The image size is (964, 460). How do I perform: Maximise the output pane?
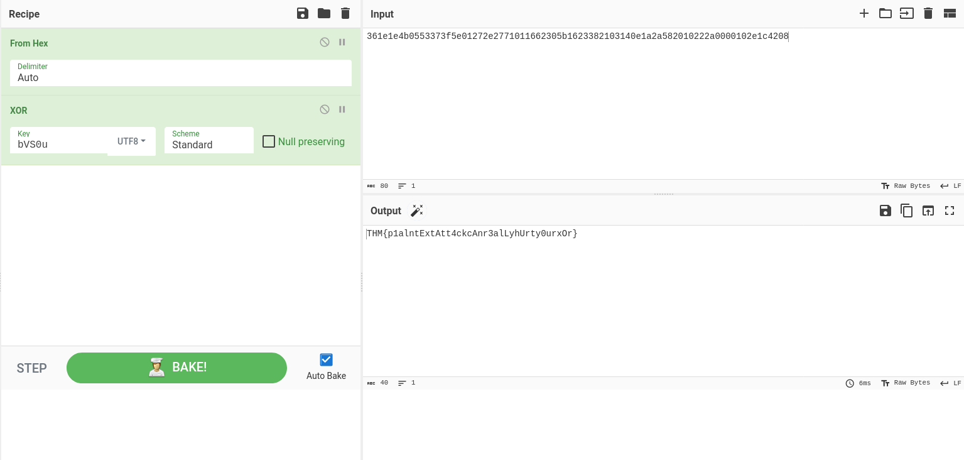pyautogui.click(x=950, y=211)
